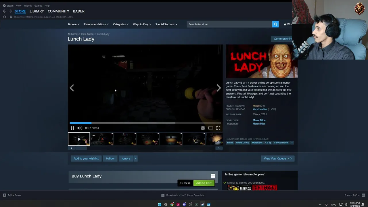Screen dimensions: 368x207
Task: Show hidden system tray icons
Action: tap(320, 204)
